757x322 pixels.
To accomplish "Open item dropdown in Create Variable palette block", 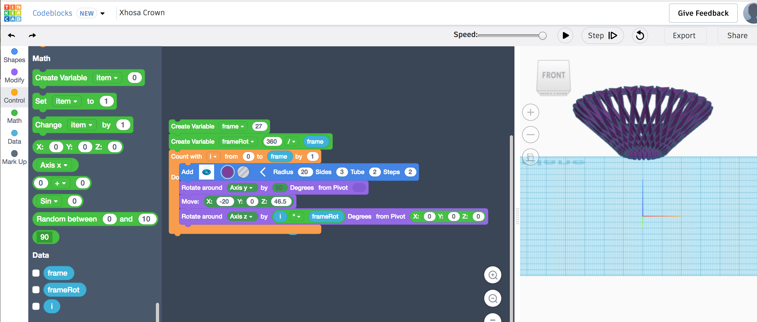I will (x=107, y=78).
